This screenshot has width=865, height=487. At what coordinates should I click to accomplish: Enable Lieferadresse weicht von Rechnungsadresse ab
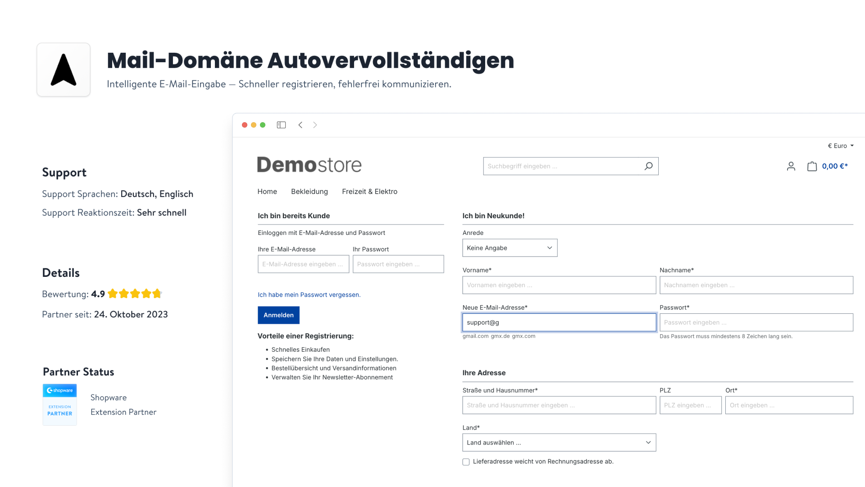click(465, 462)
